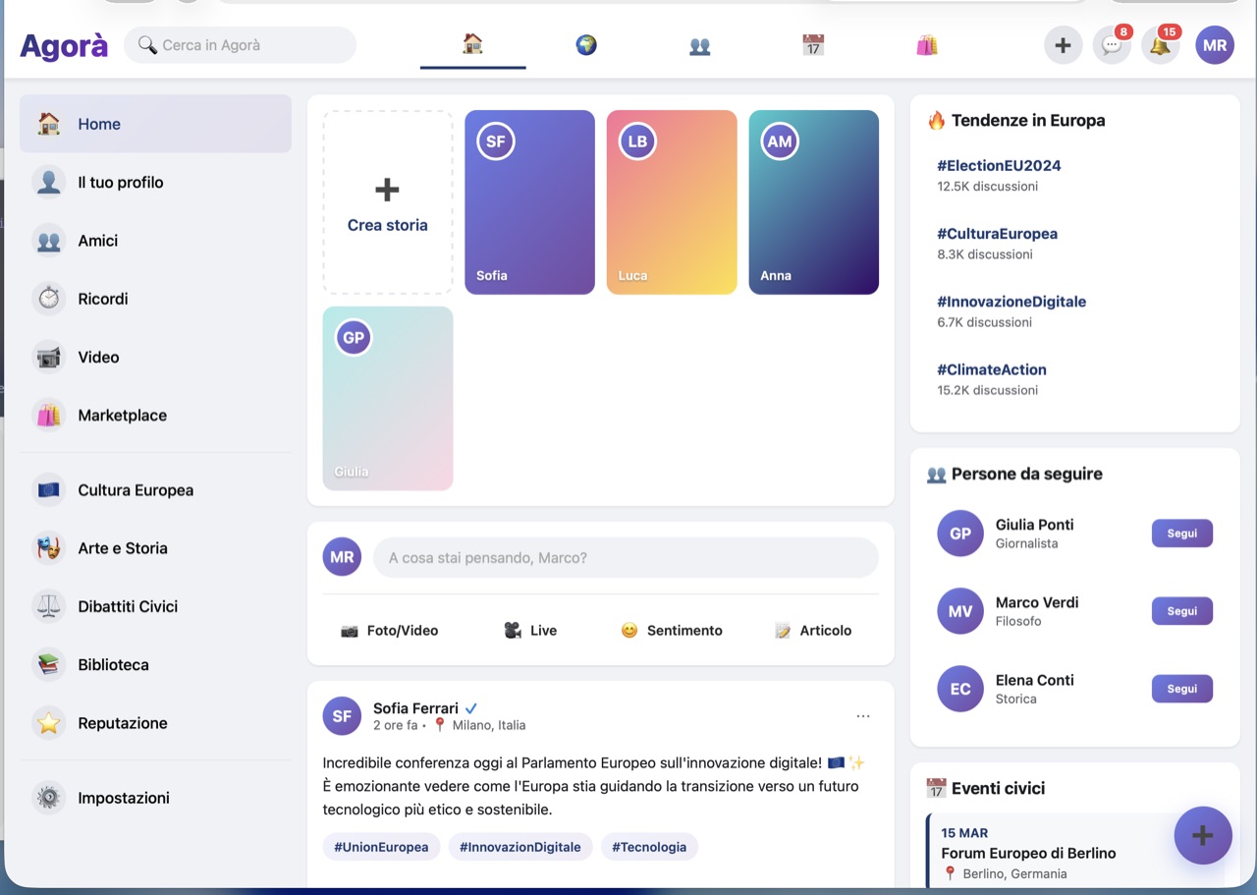Screen dimensions: 1257x895
Task: Open the calendar icon in top navigation
Action: pyautogui.click(x=813, y=44)
